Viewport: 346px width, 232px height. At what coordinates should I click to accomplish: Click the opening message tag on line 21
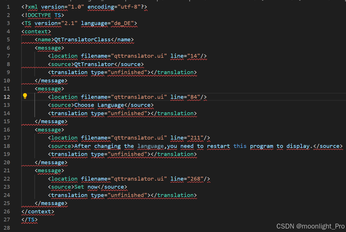[x=49, y=170]
